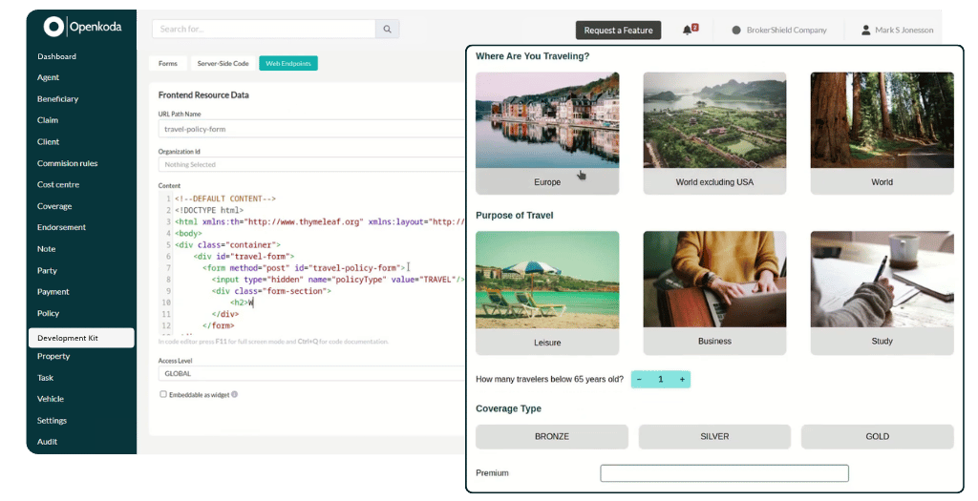Choose the GOLD coverage type
978x501 pixels.
coord(877,437)
